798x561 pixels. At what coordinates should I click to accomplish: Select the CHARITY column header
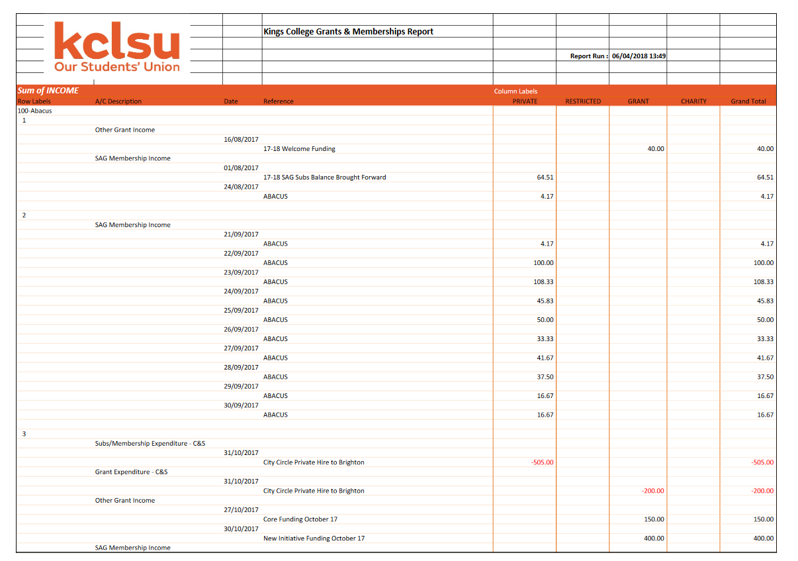point(693,101)
